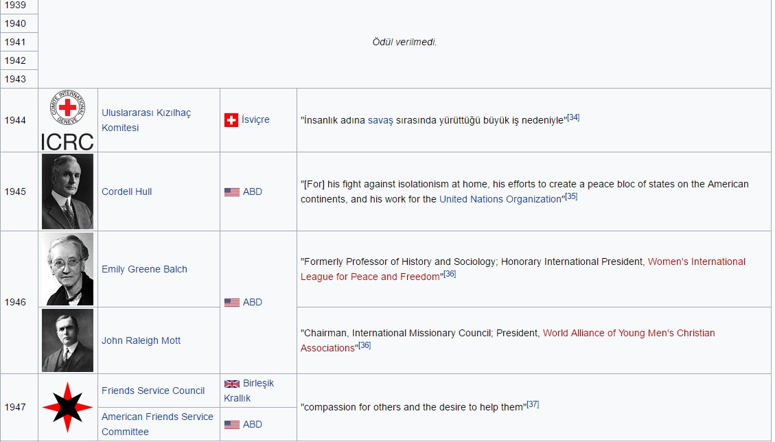The image size is (775, 442).
Task: Open the Uluslararası Kızılhaç Komitesi link
Action: [x=146, y=120]
